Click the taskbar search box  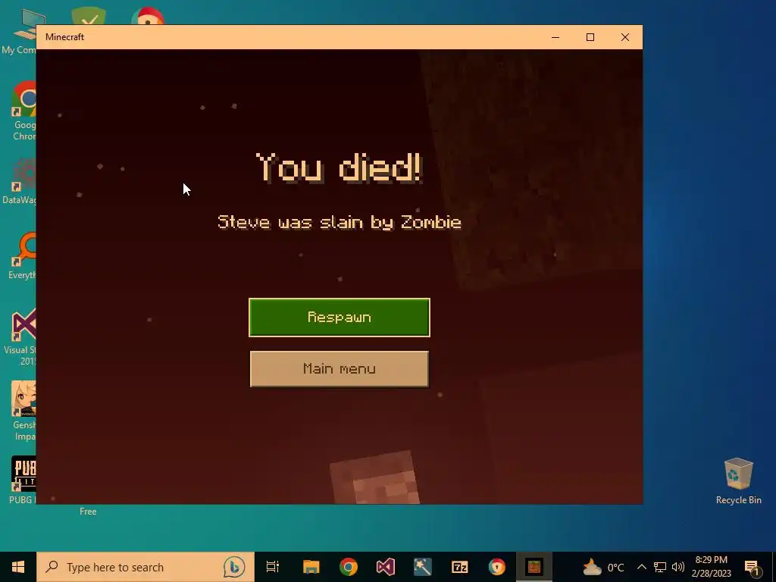(145, 567)
